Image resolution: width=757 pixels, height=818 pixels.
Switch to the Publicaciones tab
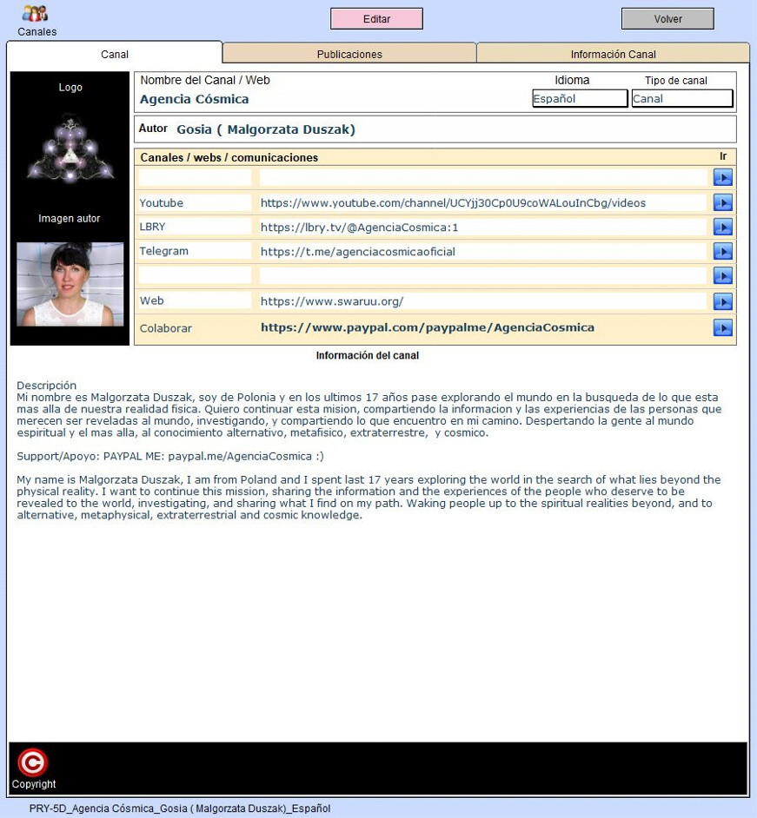pos(349,54)
